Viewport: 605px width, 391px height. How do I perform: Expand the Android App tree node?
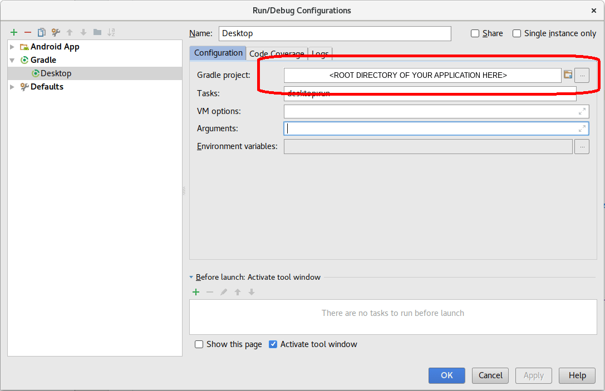tap(11, 47)
